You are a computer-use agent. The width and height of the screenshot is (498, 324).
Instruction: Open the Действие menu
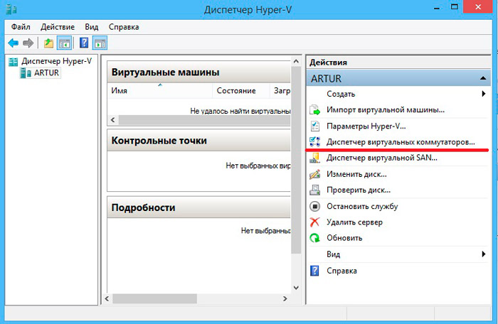click(58, 27)
